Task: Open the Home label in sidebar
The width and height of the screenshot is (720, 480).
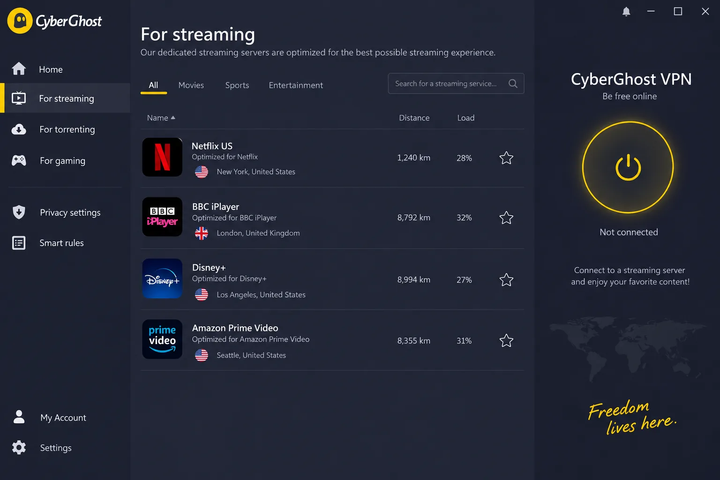Action: [x=51, y=69]
